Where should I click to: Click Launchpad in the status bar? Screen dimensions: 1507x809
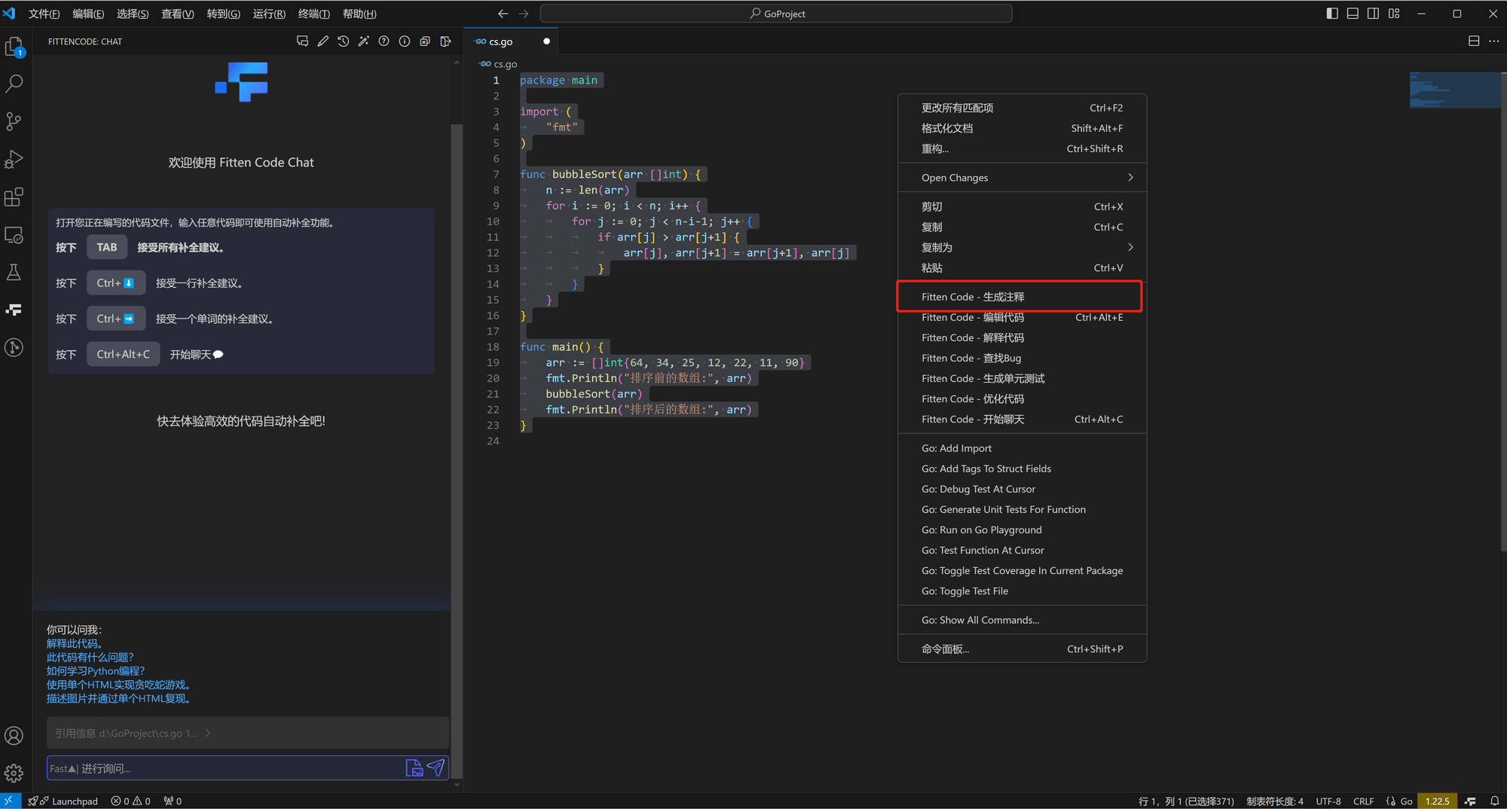pyautogui.click(x=63, y=801)
